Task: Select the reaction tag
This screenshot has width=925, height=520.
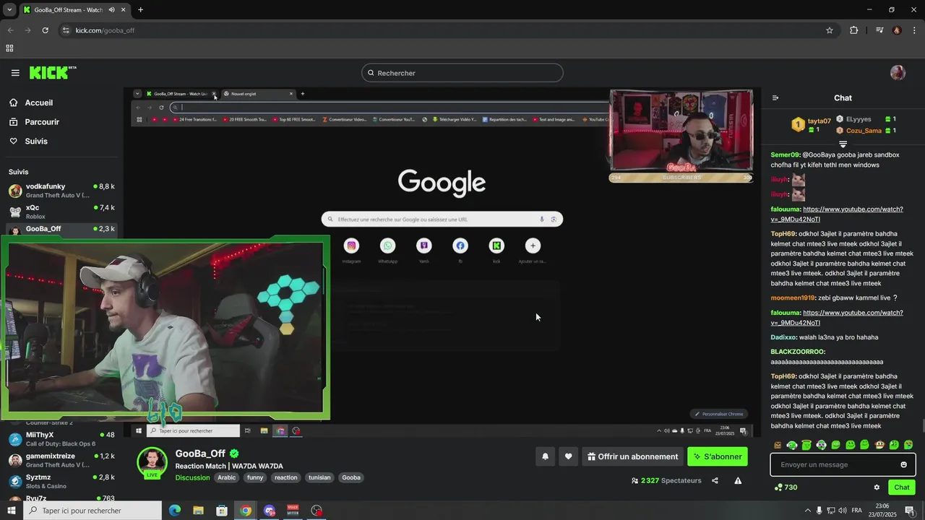Action: [x=285, y=477]
